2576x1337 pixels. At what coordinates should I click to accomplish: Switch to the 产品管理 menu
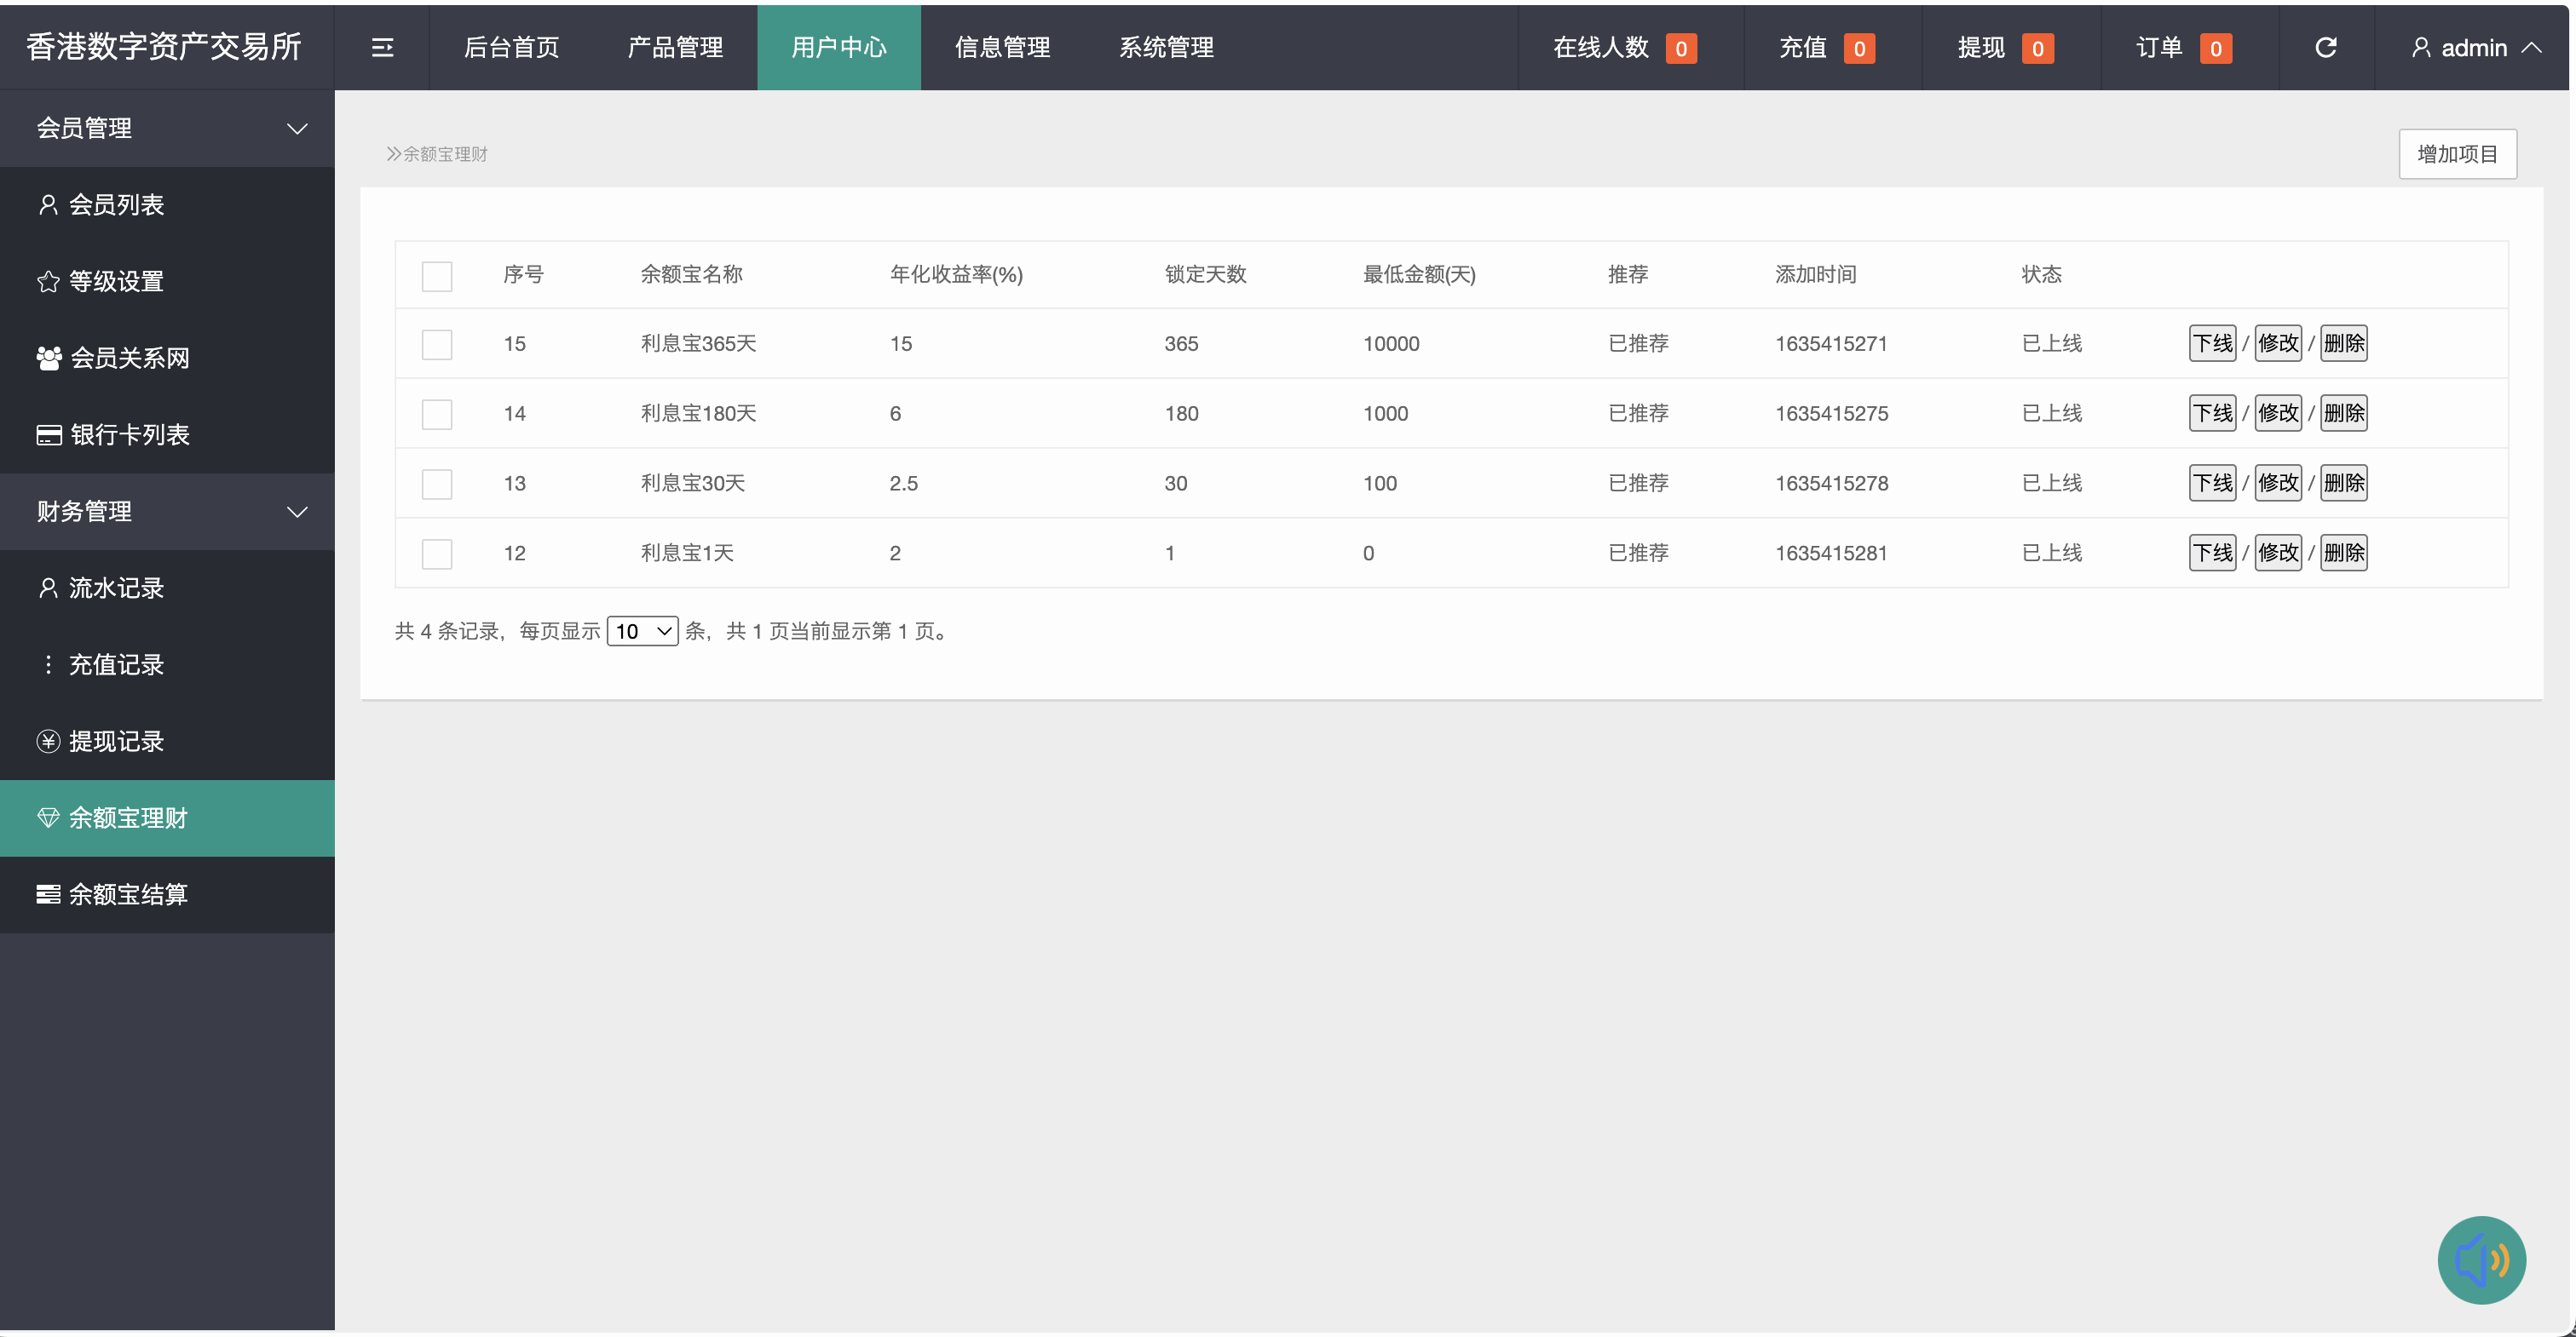coord(673,47)
